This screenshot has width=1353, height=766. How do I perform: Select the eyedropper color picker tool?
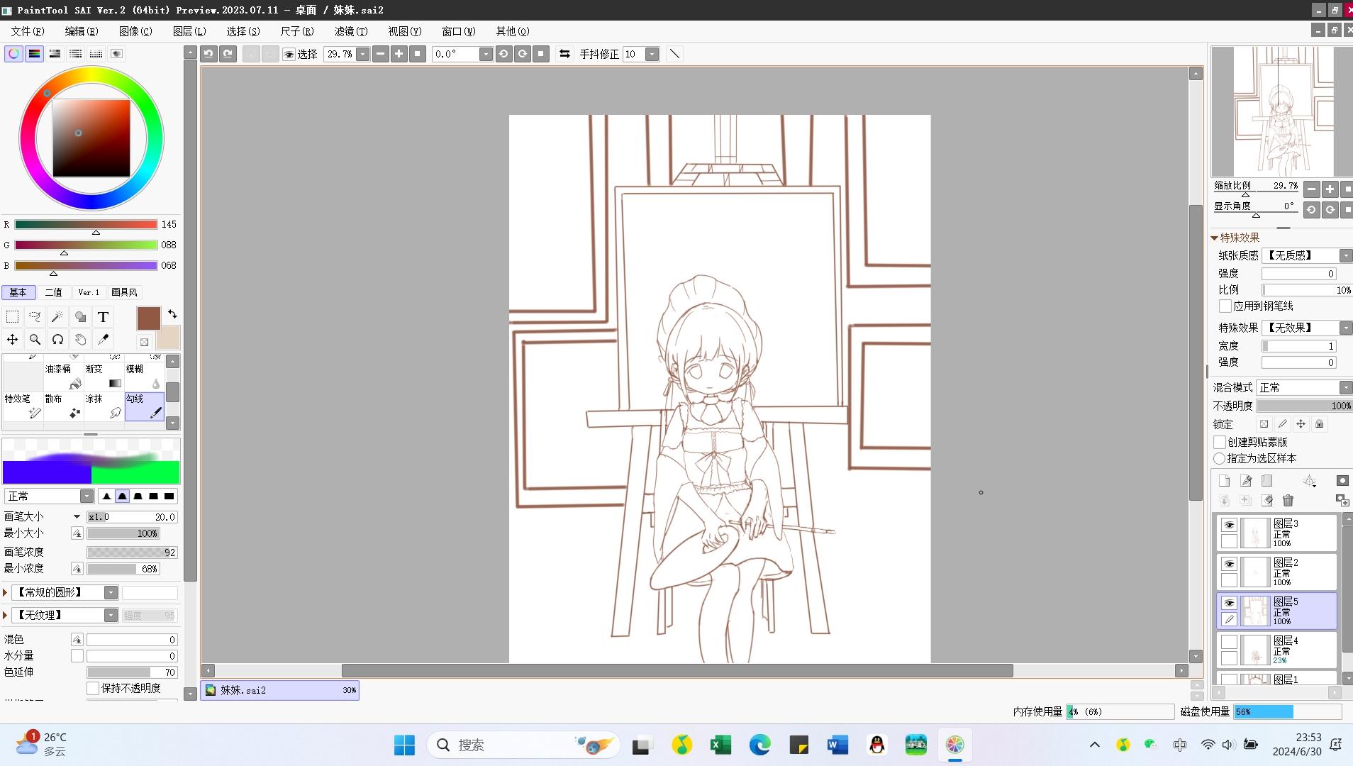coord(103,340)
